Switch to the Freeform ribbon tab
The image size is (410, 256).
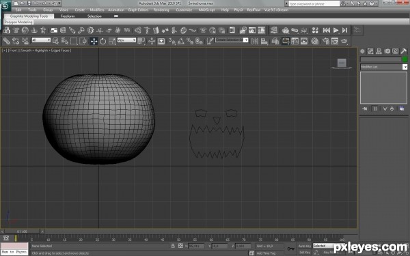tap(68, 16)
